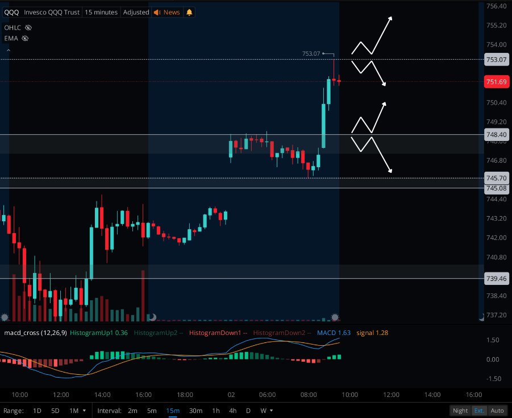Click the QQQ ticker symbol
This screenshot has width=512, height=418.
click(x=11, y=13)
